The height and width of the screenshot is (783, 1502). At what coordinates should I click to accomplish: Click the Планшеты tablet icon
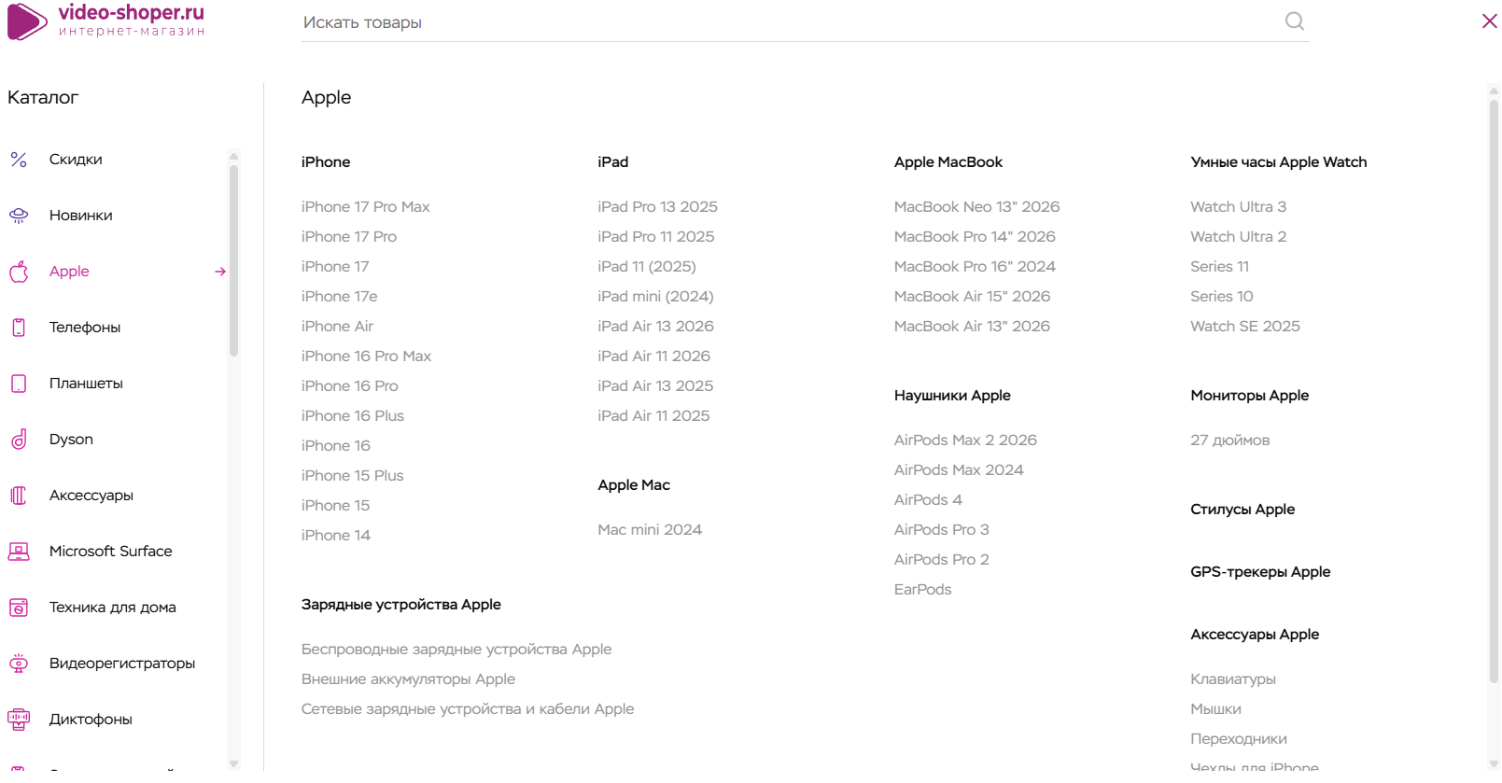19,384
